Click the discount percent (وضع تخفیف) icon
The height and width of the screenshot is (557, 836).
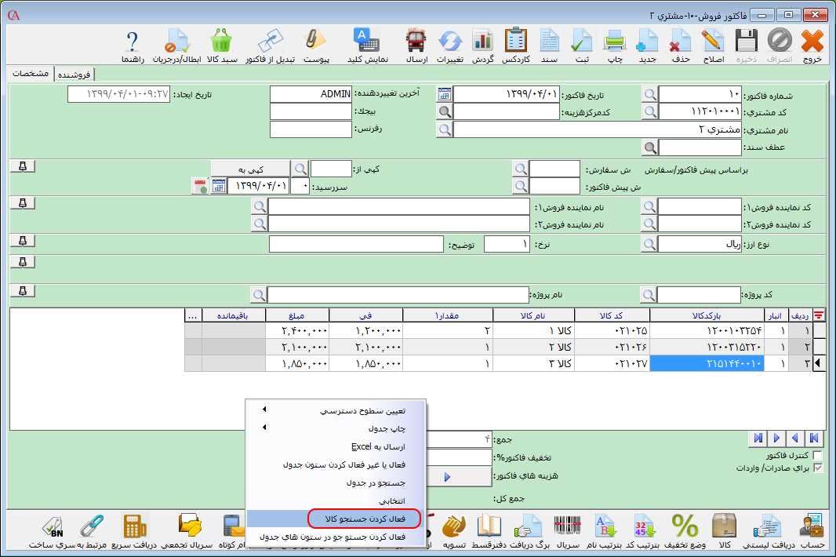coord(685,531)
